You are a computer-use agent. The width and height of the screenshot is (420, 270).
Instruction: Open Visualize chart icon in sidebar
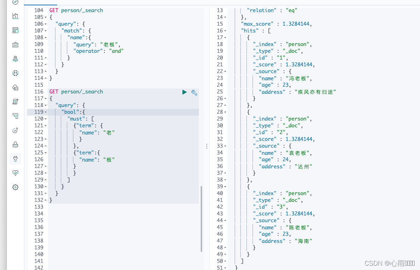tap(15, 16)
